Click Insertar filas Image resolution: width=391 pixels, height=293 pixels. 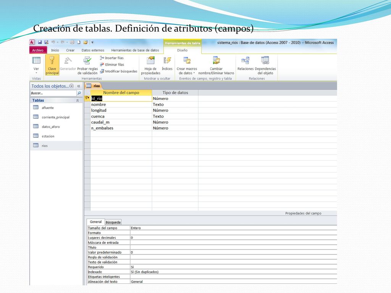112,58
